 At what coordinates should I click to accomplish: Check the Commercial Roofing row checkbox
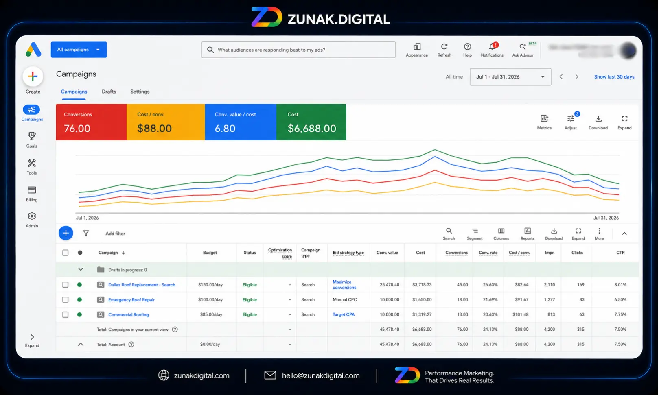tap(65, 314)
